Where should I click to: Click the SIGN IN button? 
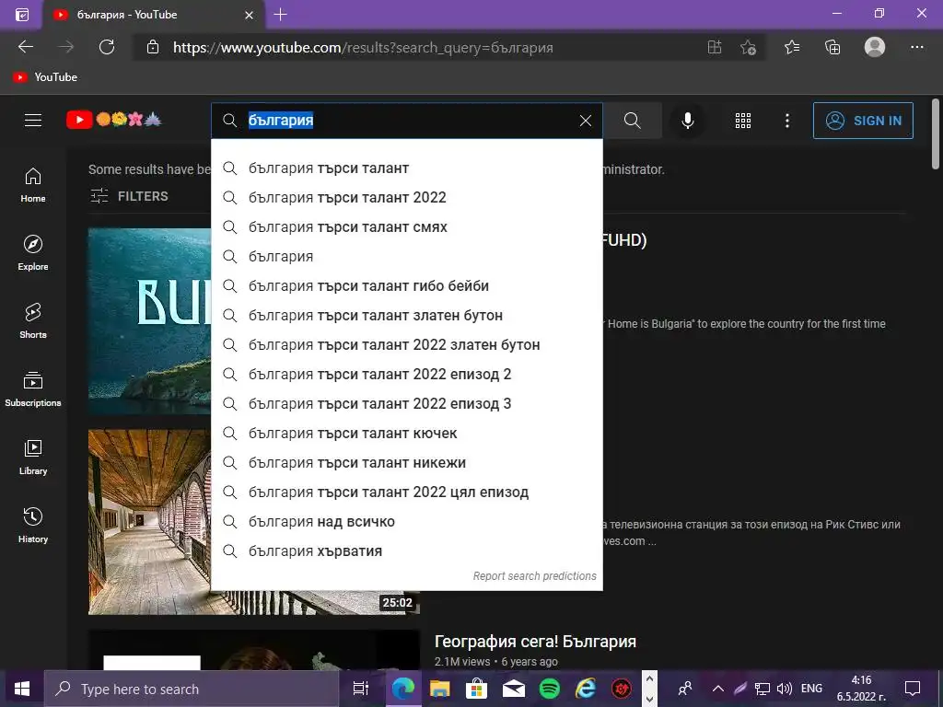pos(863,121)
